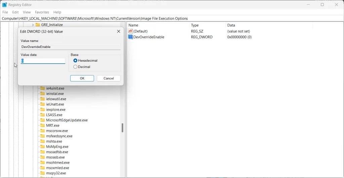Click the 0x00000000 (0) data cell

[239, 37]
